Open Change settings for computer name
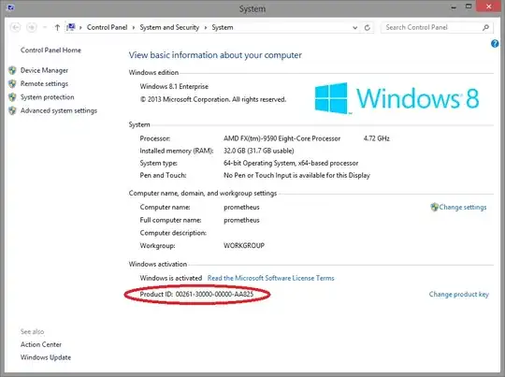Viewport: 505px width, 377px height. tap(463, 207)
